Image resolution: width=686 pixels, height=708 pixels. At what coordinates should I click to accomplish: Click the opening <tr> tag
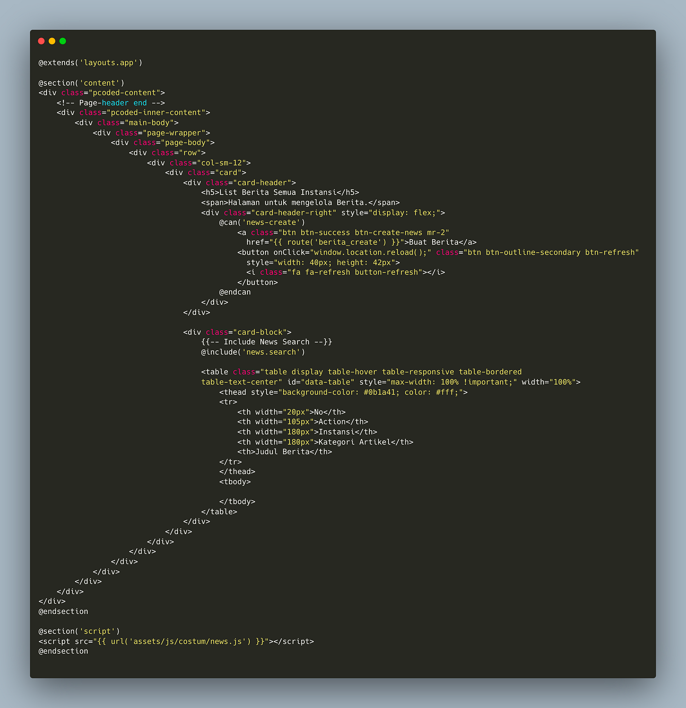click(228, 402)
